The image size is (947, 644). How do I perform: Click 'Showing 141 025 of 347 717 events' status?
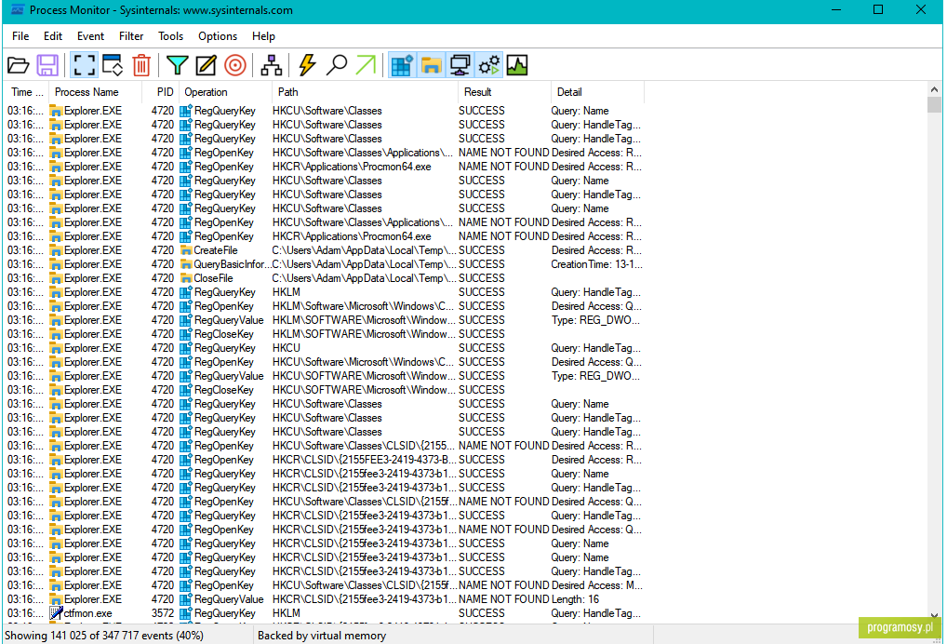104,636
